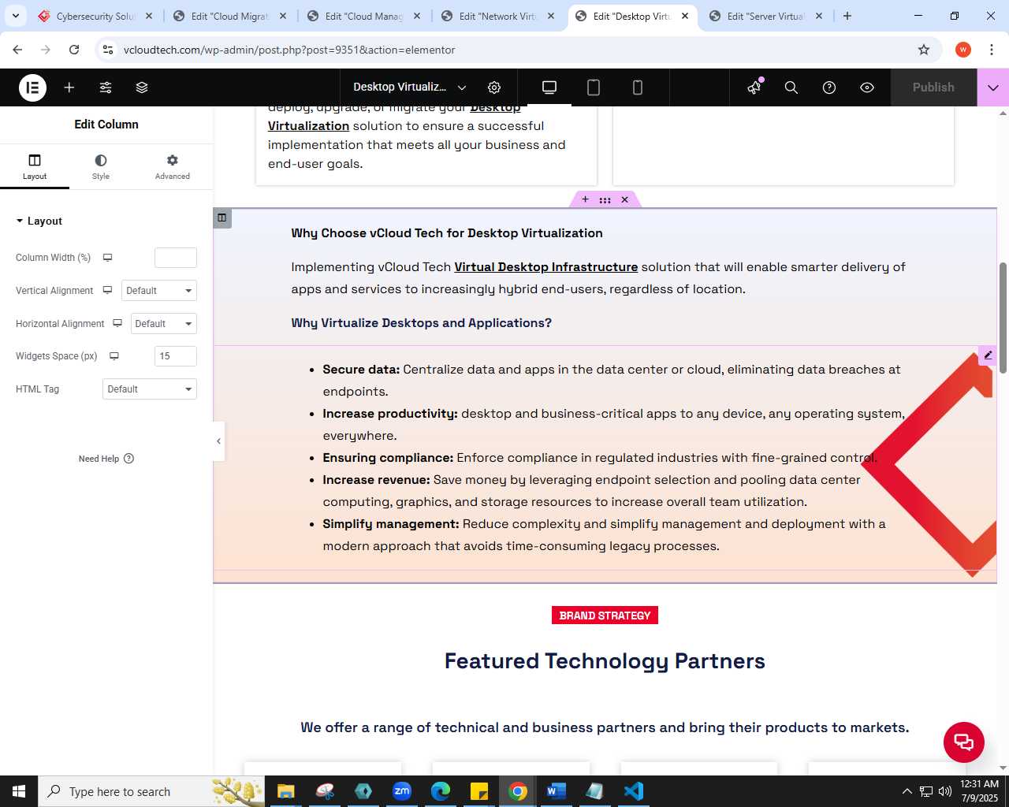This screenshot has width=1009, height=807.
Task: Open the Help question mark icon
Action: [829, 87]
